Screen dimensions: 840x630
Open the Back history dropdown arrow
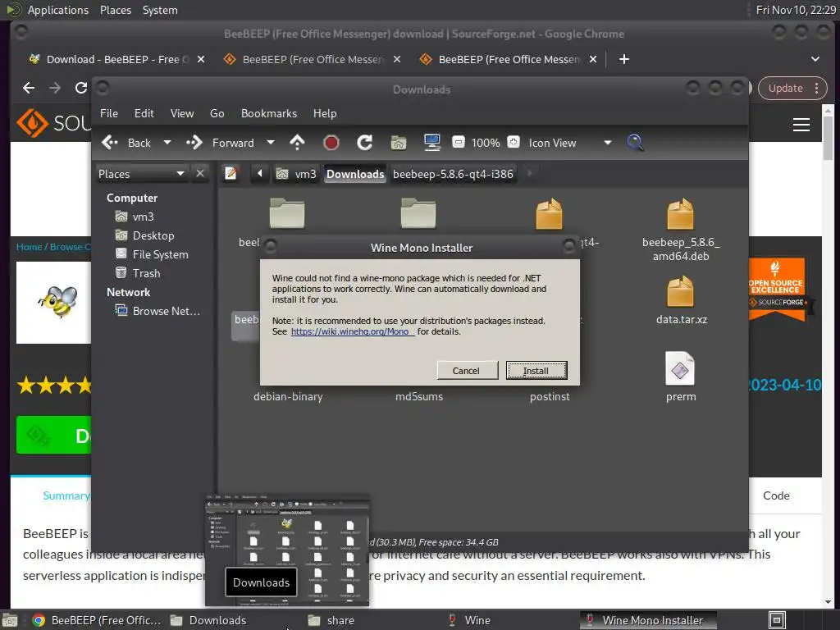click(167, 143)
